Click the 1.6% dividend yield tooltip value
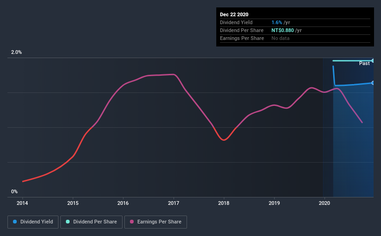381x236 pixels. coord(276,22)
